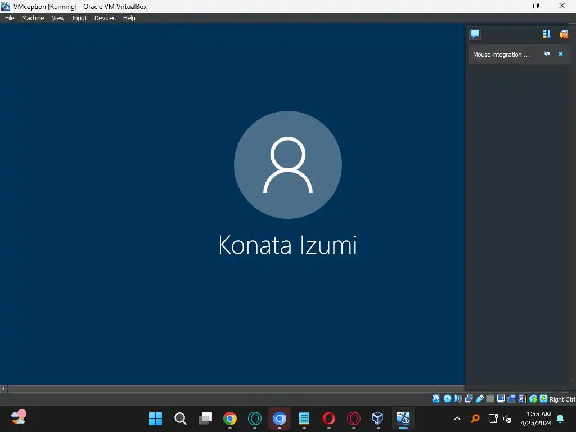Show hidden system tray icons

pyautogui.click(x=457, y=418)
